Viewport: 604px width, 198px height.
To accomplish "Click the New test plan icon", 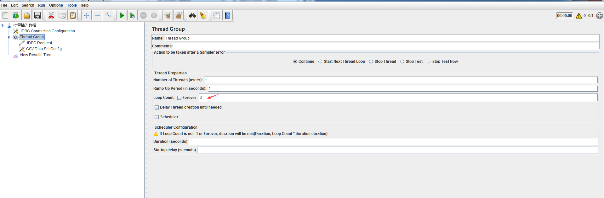I will tap(5, 15).
